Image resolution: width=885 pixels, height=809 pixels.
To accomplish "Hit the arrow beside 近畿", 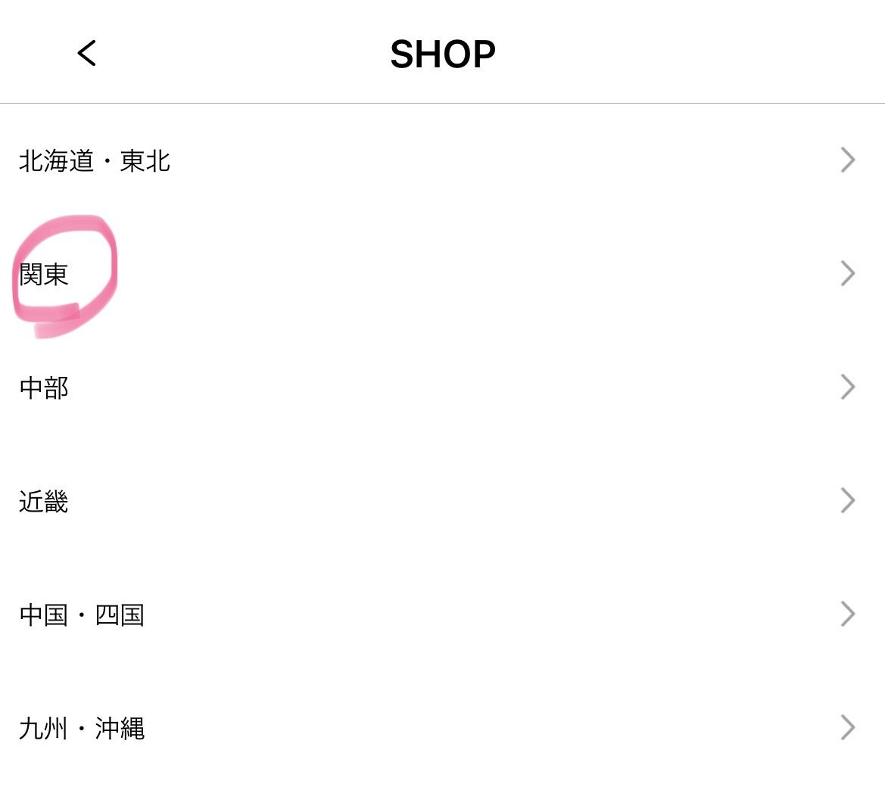I will pos(847,500).
